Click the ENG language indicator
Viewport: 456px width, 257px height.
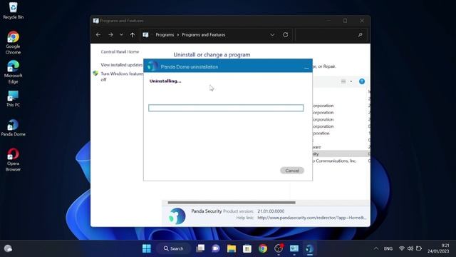(x=388, y=248)
